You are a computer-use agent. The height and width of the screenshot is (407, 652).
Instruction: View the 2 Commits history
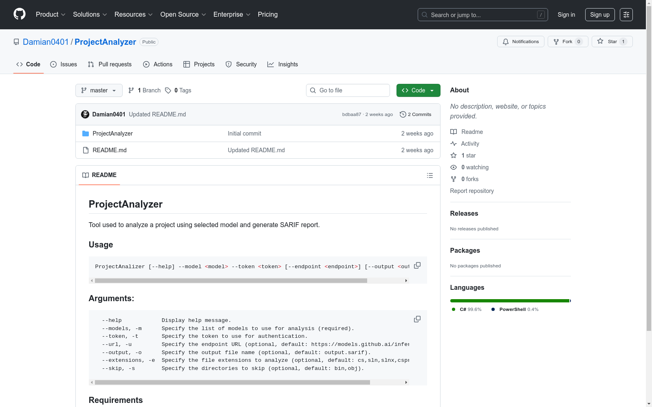(416, 114)
